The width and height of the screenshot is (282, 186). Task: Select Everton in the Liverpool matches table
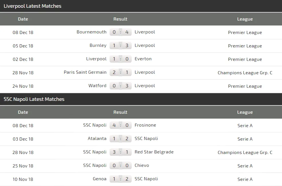(143, 59)
